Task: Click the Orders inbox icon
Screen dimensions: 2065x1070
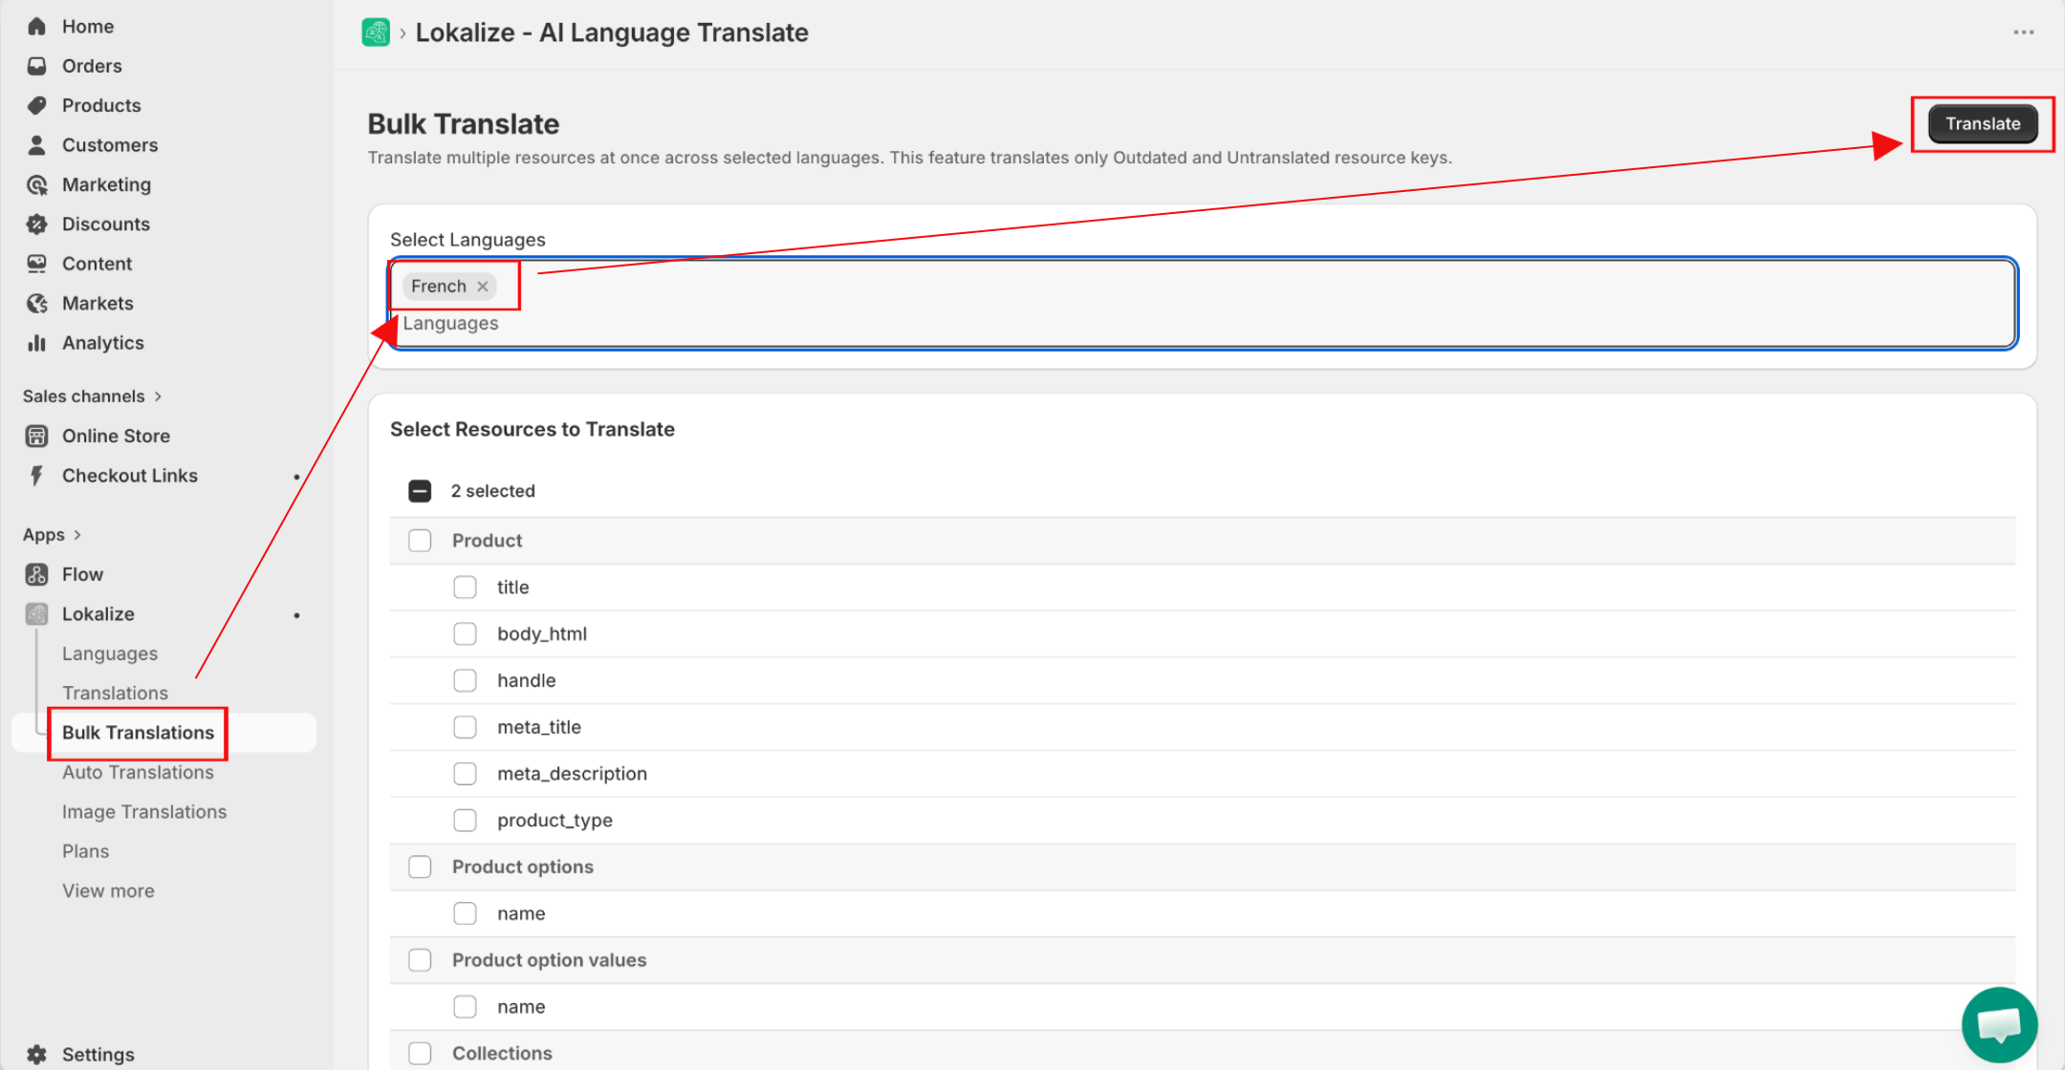Action: 36,66
